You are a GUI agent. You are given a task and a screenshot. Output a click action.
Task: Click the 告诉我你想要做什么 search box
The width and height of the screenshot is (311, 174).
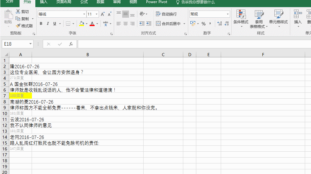[x=196, y=2]
